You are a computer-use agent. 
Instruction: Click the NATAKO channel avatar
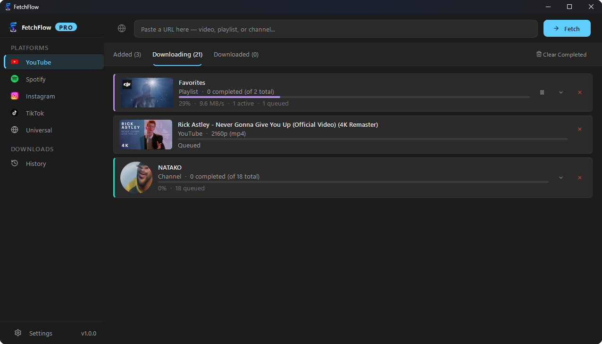pos(136,178)
